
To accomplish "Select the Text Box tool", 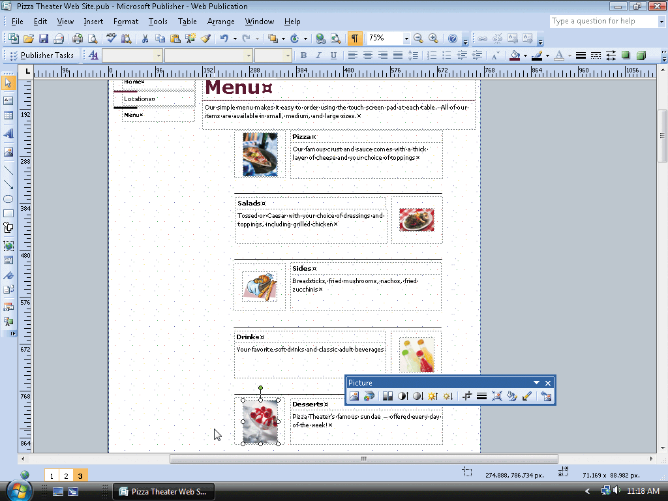I will tap(8, 100).
